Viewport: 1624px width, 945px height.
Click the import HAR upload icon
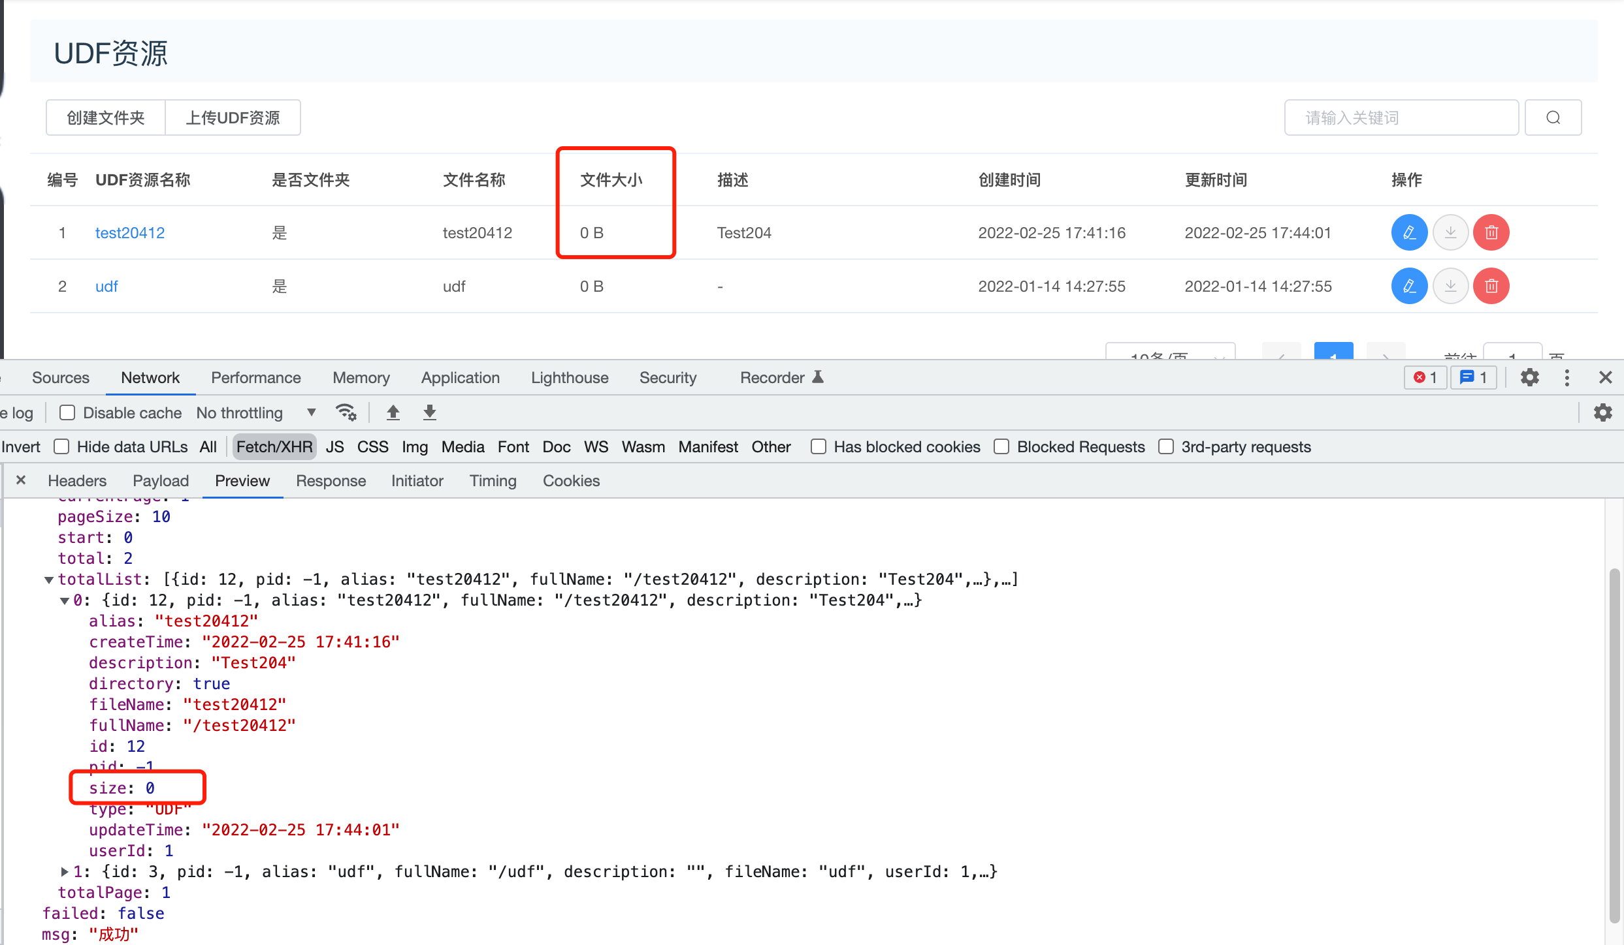tap(393, 412)
